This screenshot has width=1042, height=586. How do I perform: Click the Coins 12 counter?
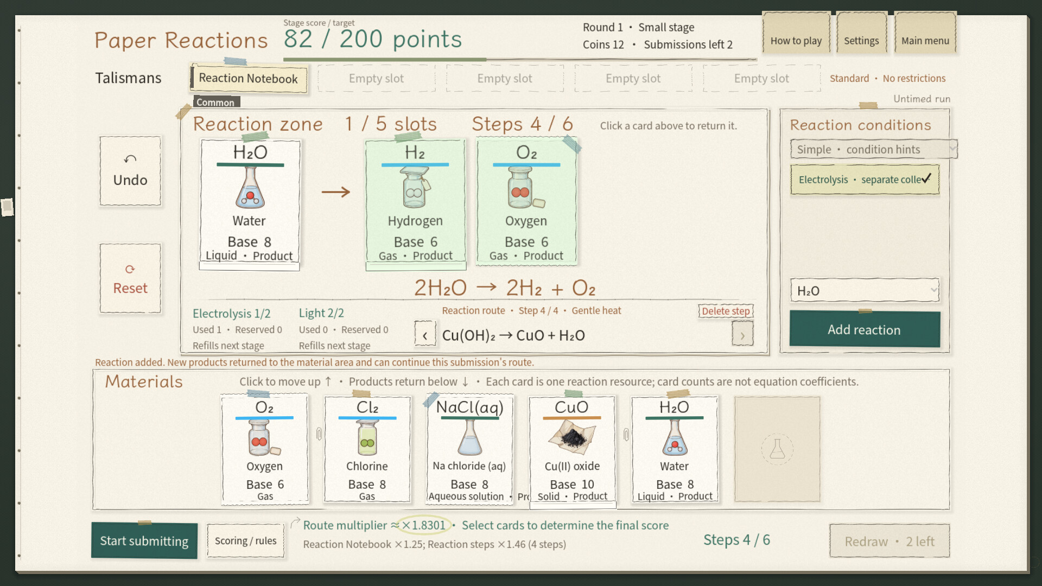(x=603, y=44)
